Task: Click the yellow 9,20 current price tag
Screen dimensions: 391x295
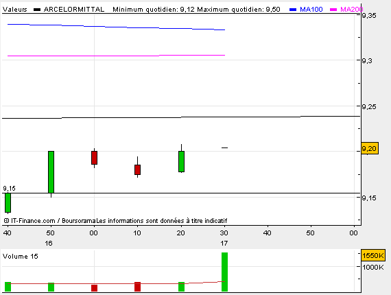Action: [x=370, y=149]
